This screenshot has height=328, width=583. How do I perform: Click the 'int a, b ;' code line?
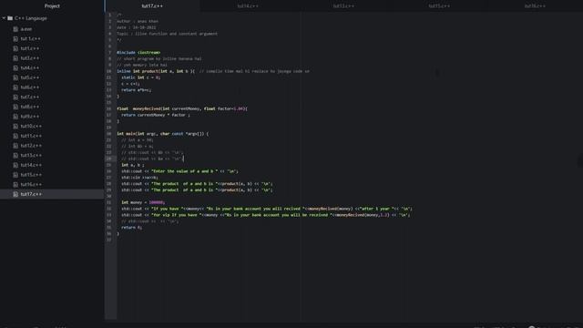132,165
